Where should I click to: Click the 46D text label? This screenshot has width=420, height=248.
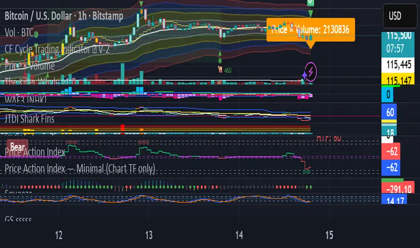point(228,70)
